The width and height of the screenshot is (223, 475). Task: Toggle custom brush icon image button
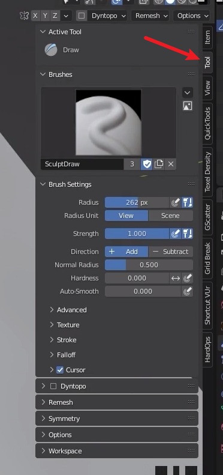click(x=188, y=106)
